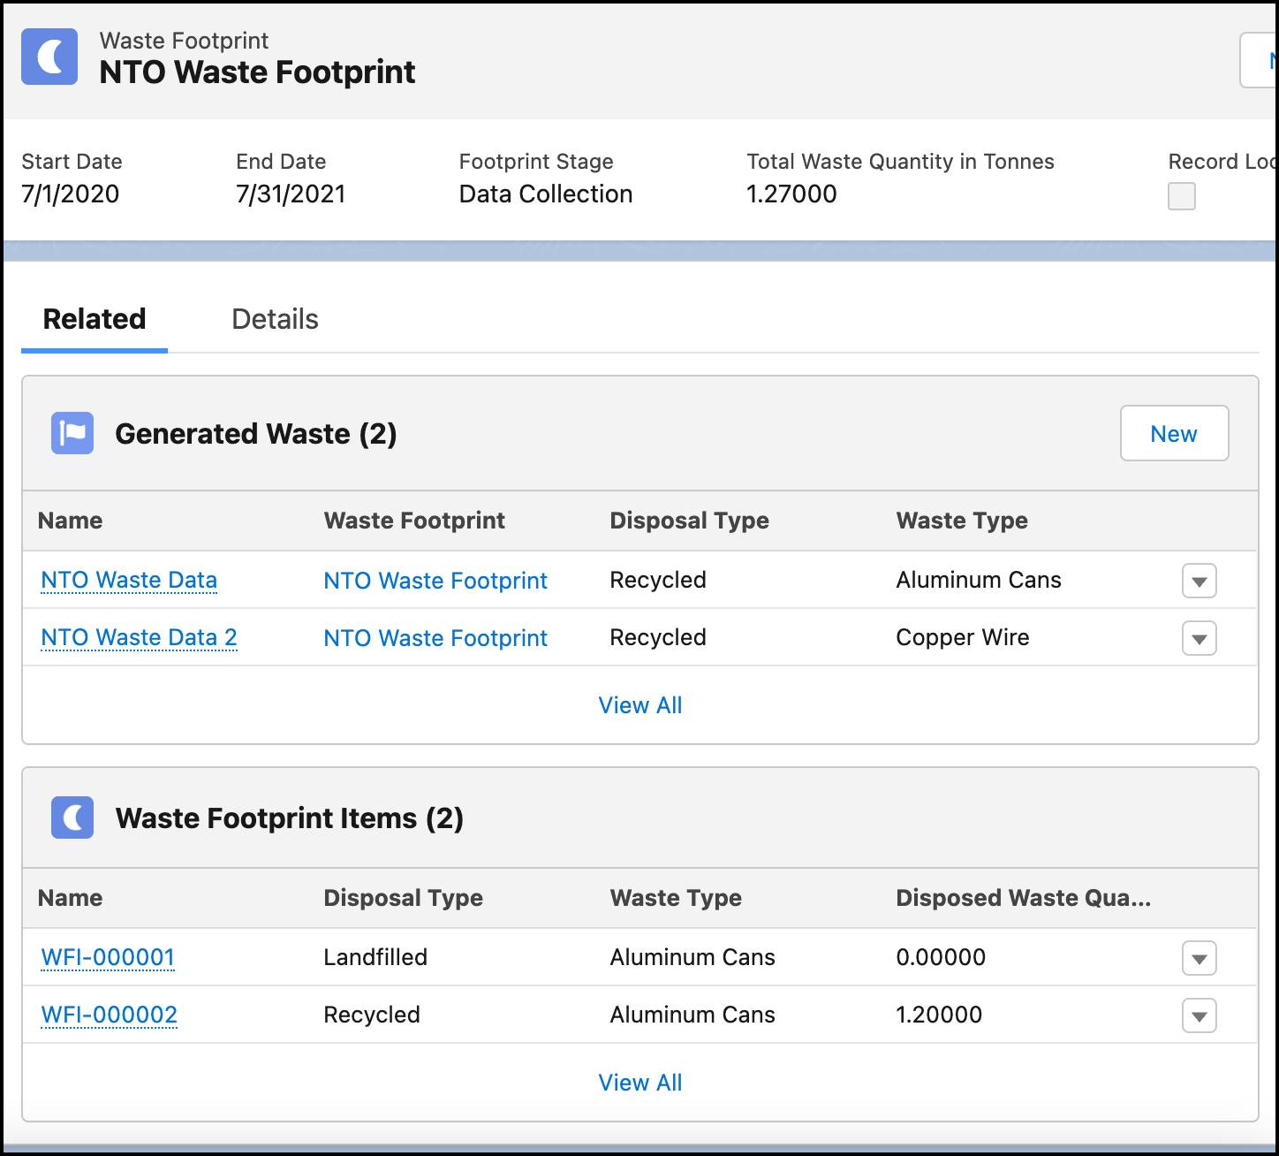
Task: Click the Waste Footprint Items panel icon
Action: pyautogui.click(x=72, y=818)
